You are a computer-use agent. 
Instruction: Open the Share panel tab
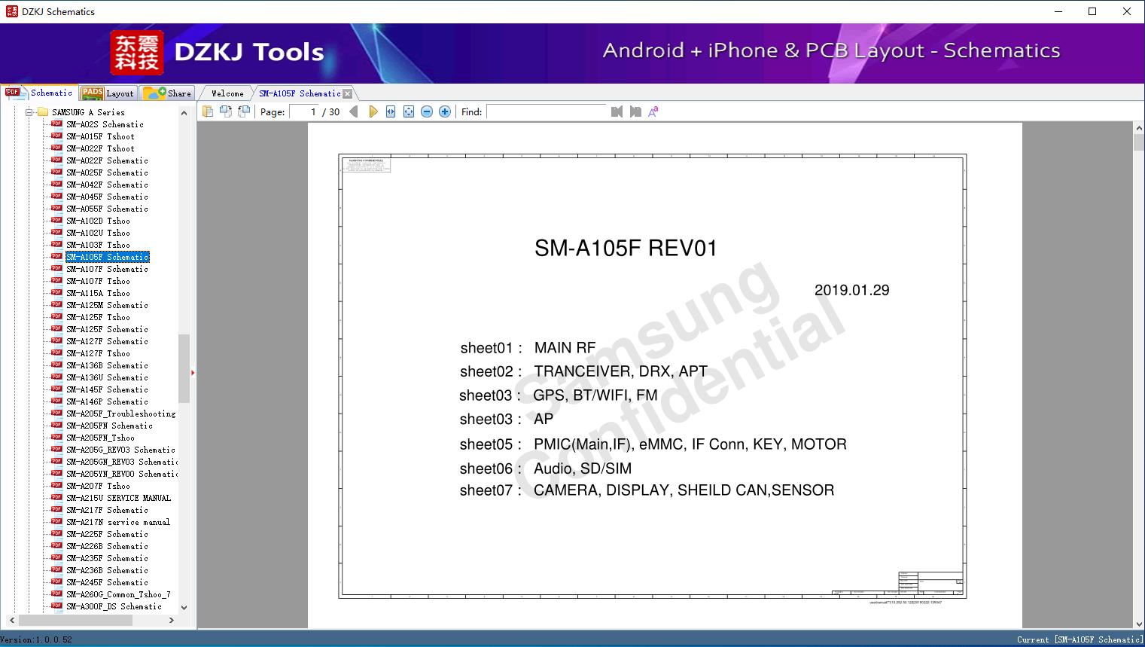(168, 93)
